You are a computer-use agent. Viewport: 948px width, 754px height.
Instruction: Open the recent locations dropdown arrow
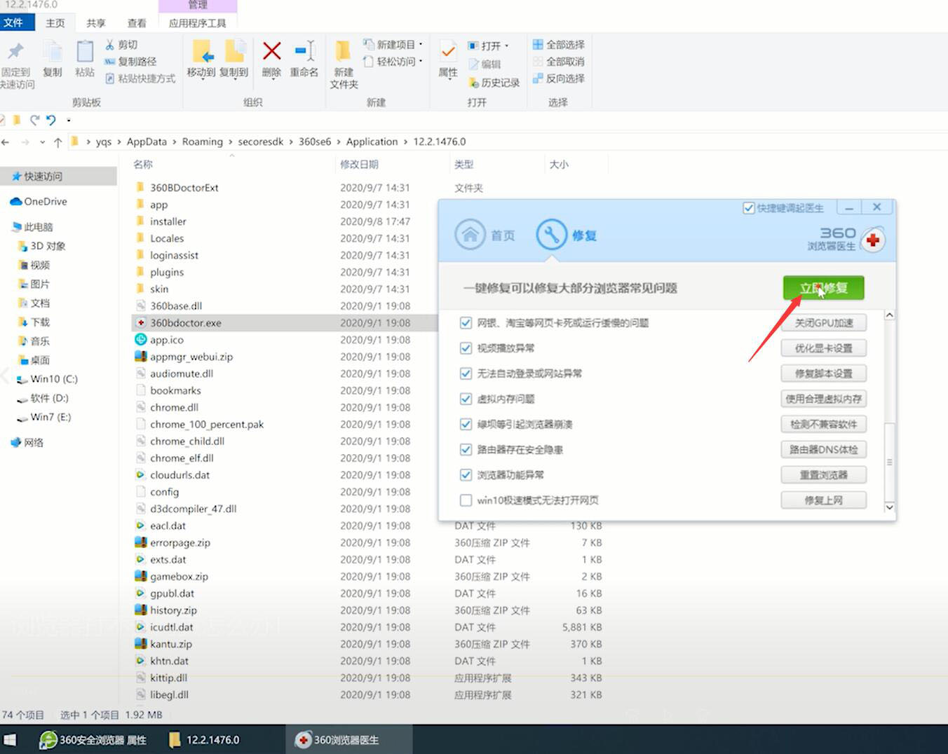pos(42,142)
